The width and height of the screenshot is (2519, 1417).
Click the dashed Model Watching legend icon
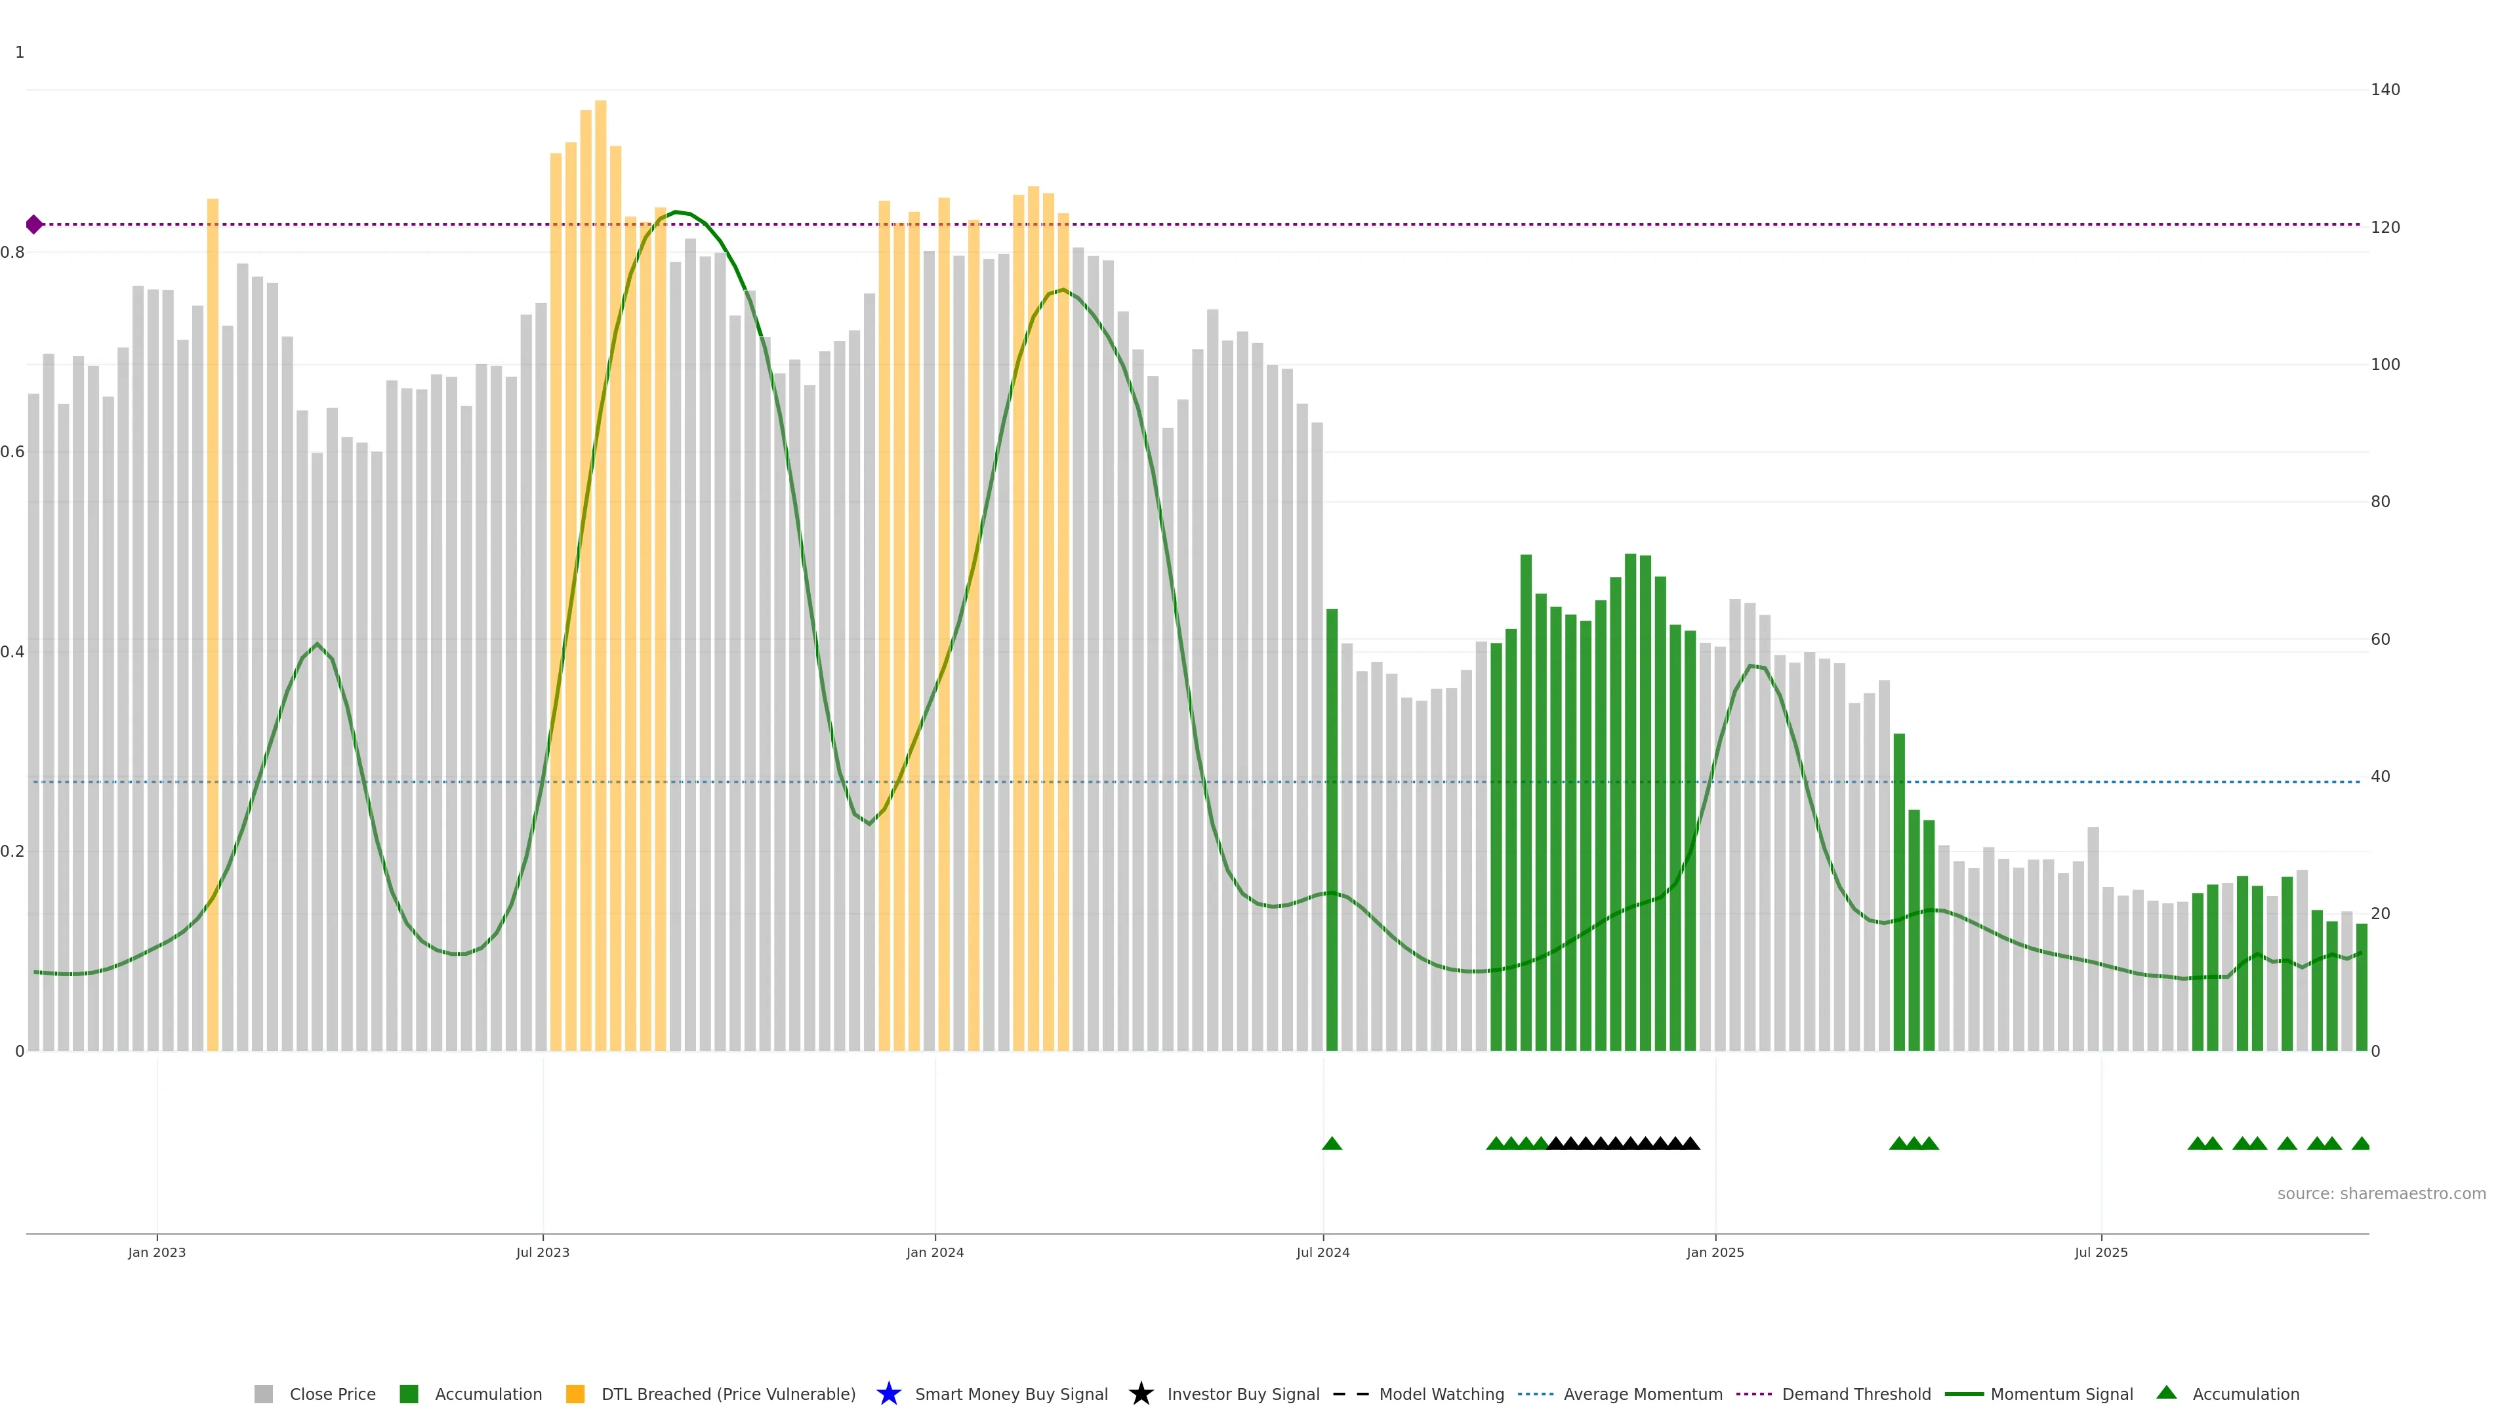(1351, 1393)
